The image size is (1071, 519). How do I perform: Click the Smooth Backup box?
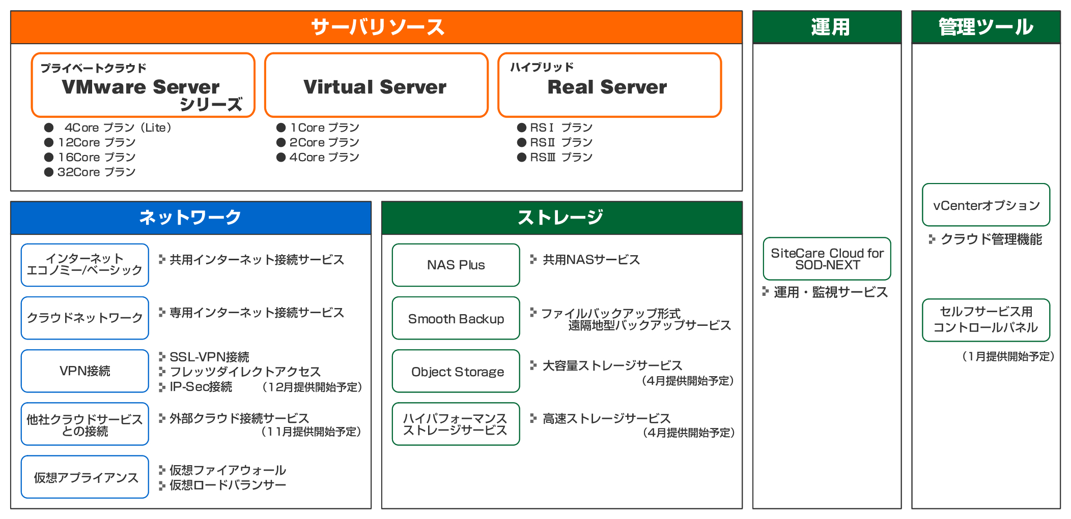(x=456, y=318)
